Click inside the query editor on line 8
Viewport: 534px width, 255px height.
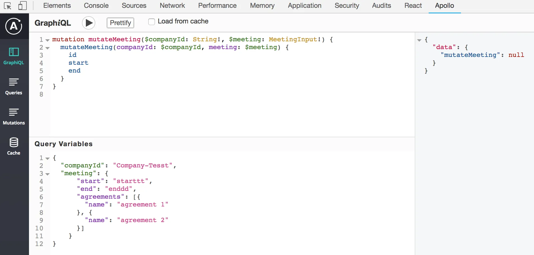(167, 94)
